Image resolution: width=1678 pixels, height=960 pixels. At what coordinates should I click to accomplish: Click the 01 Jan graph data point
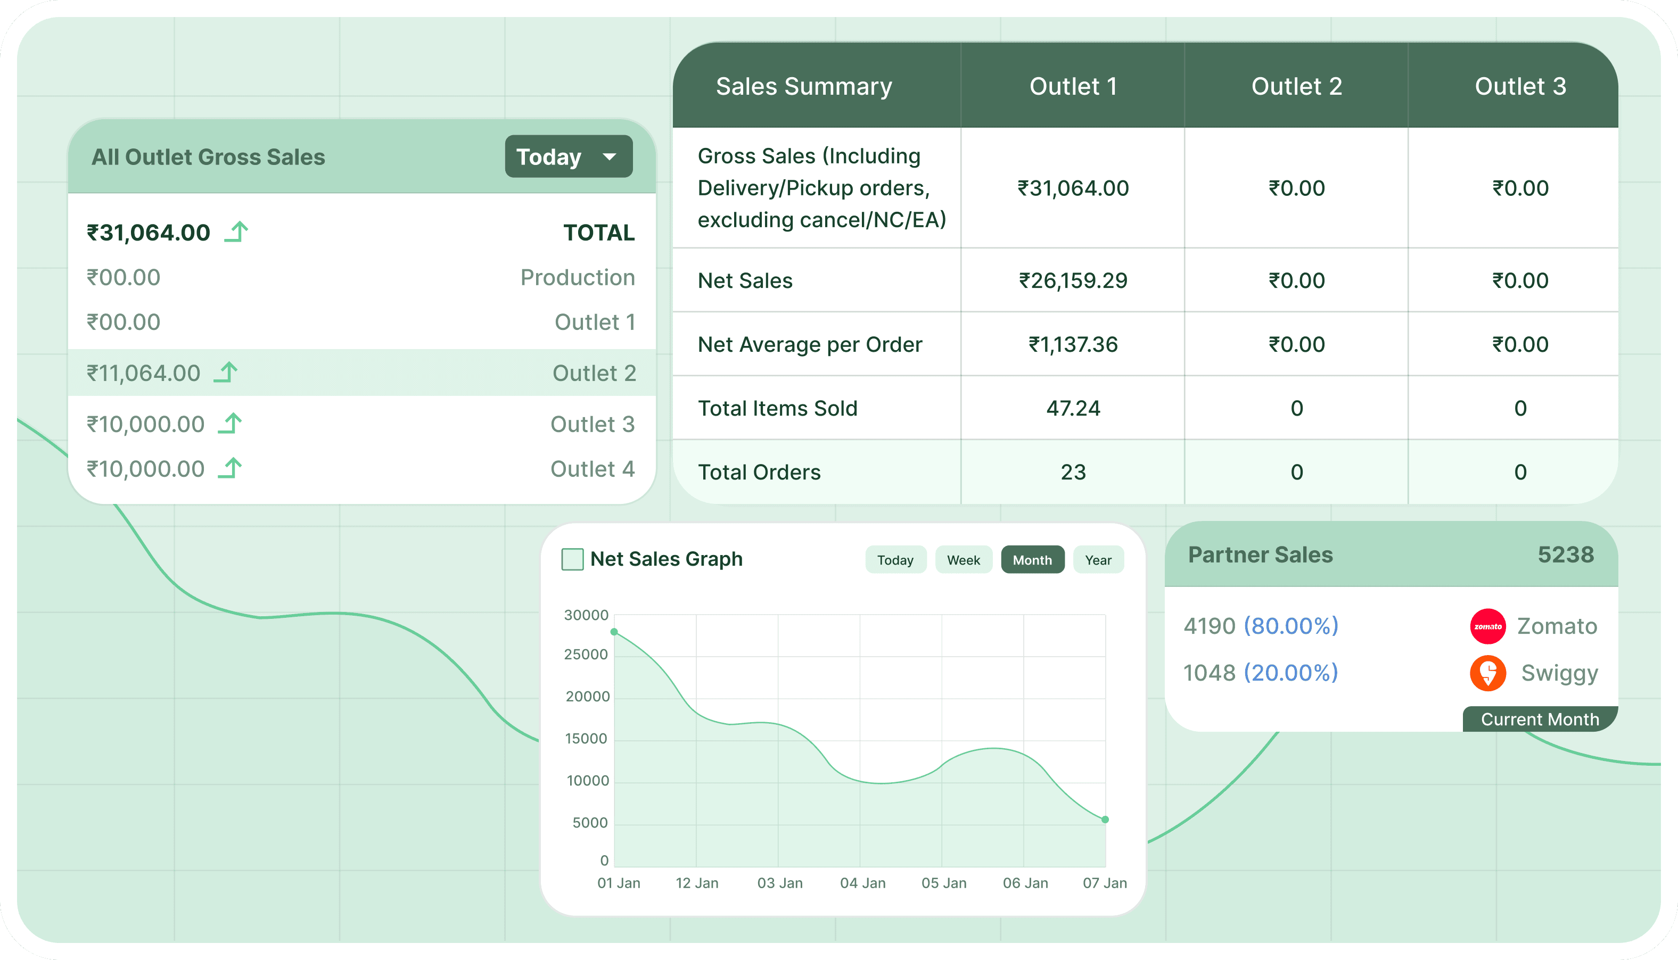[614, 632]
